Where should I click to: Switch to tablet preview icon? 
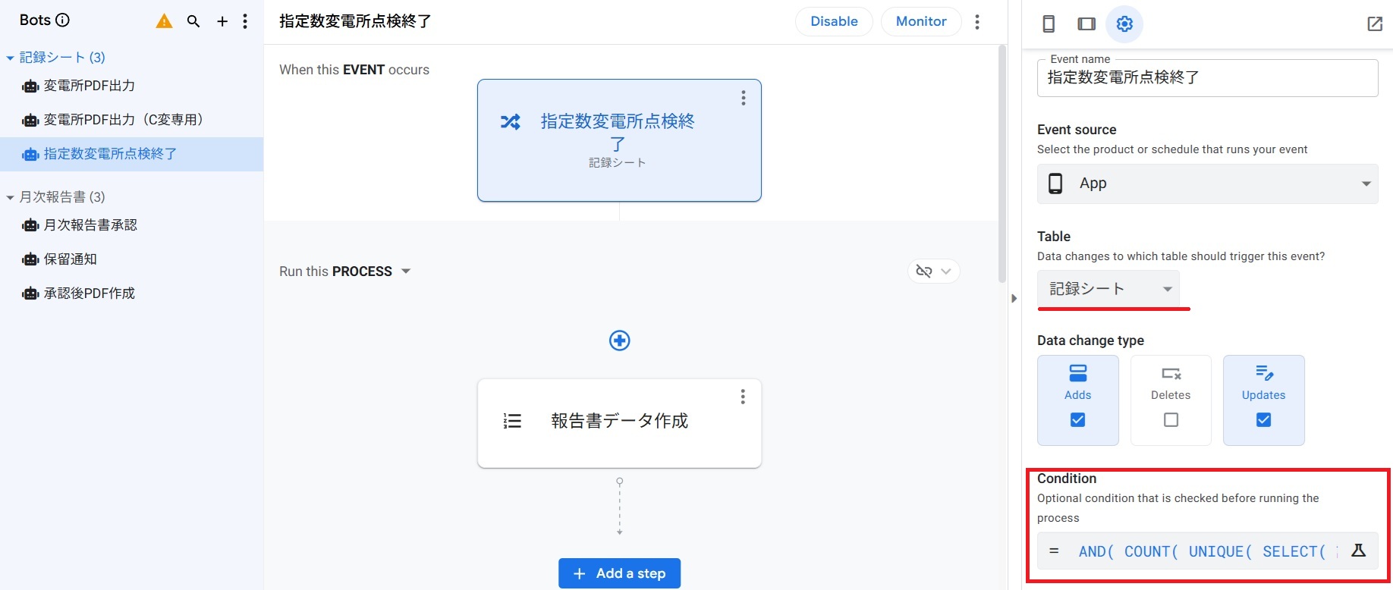(1086, 24)
